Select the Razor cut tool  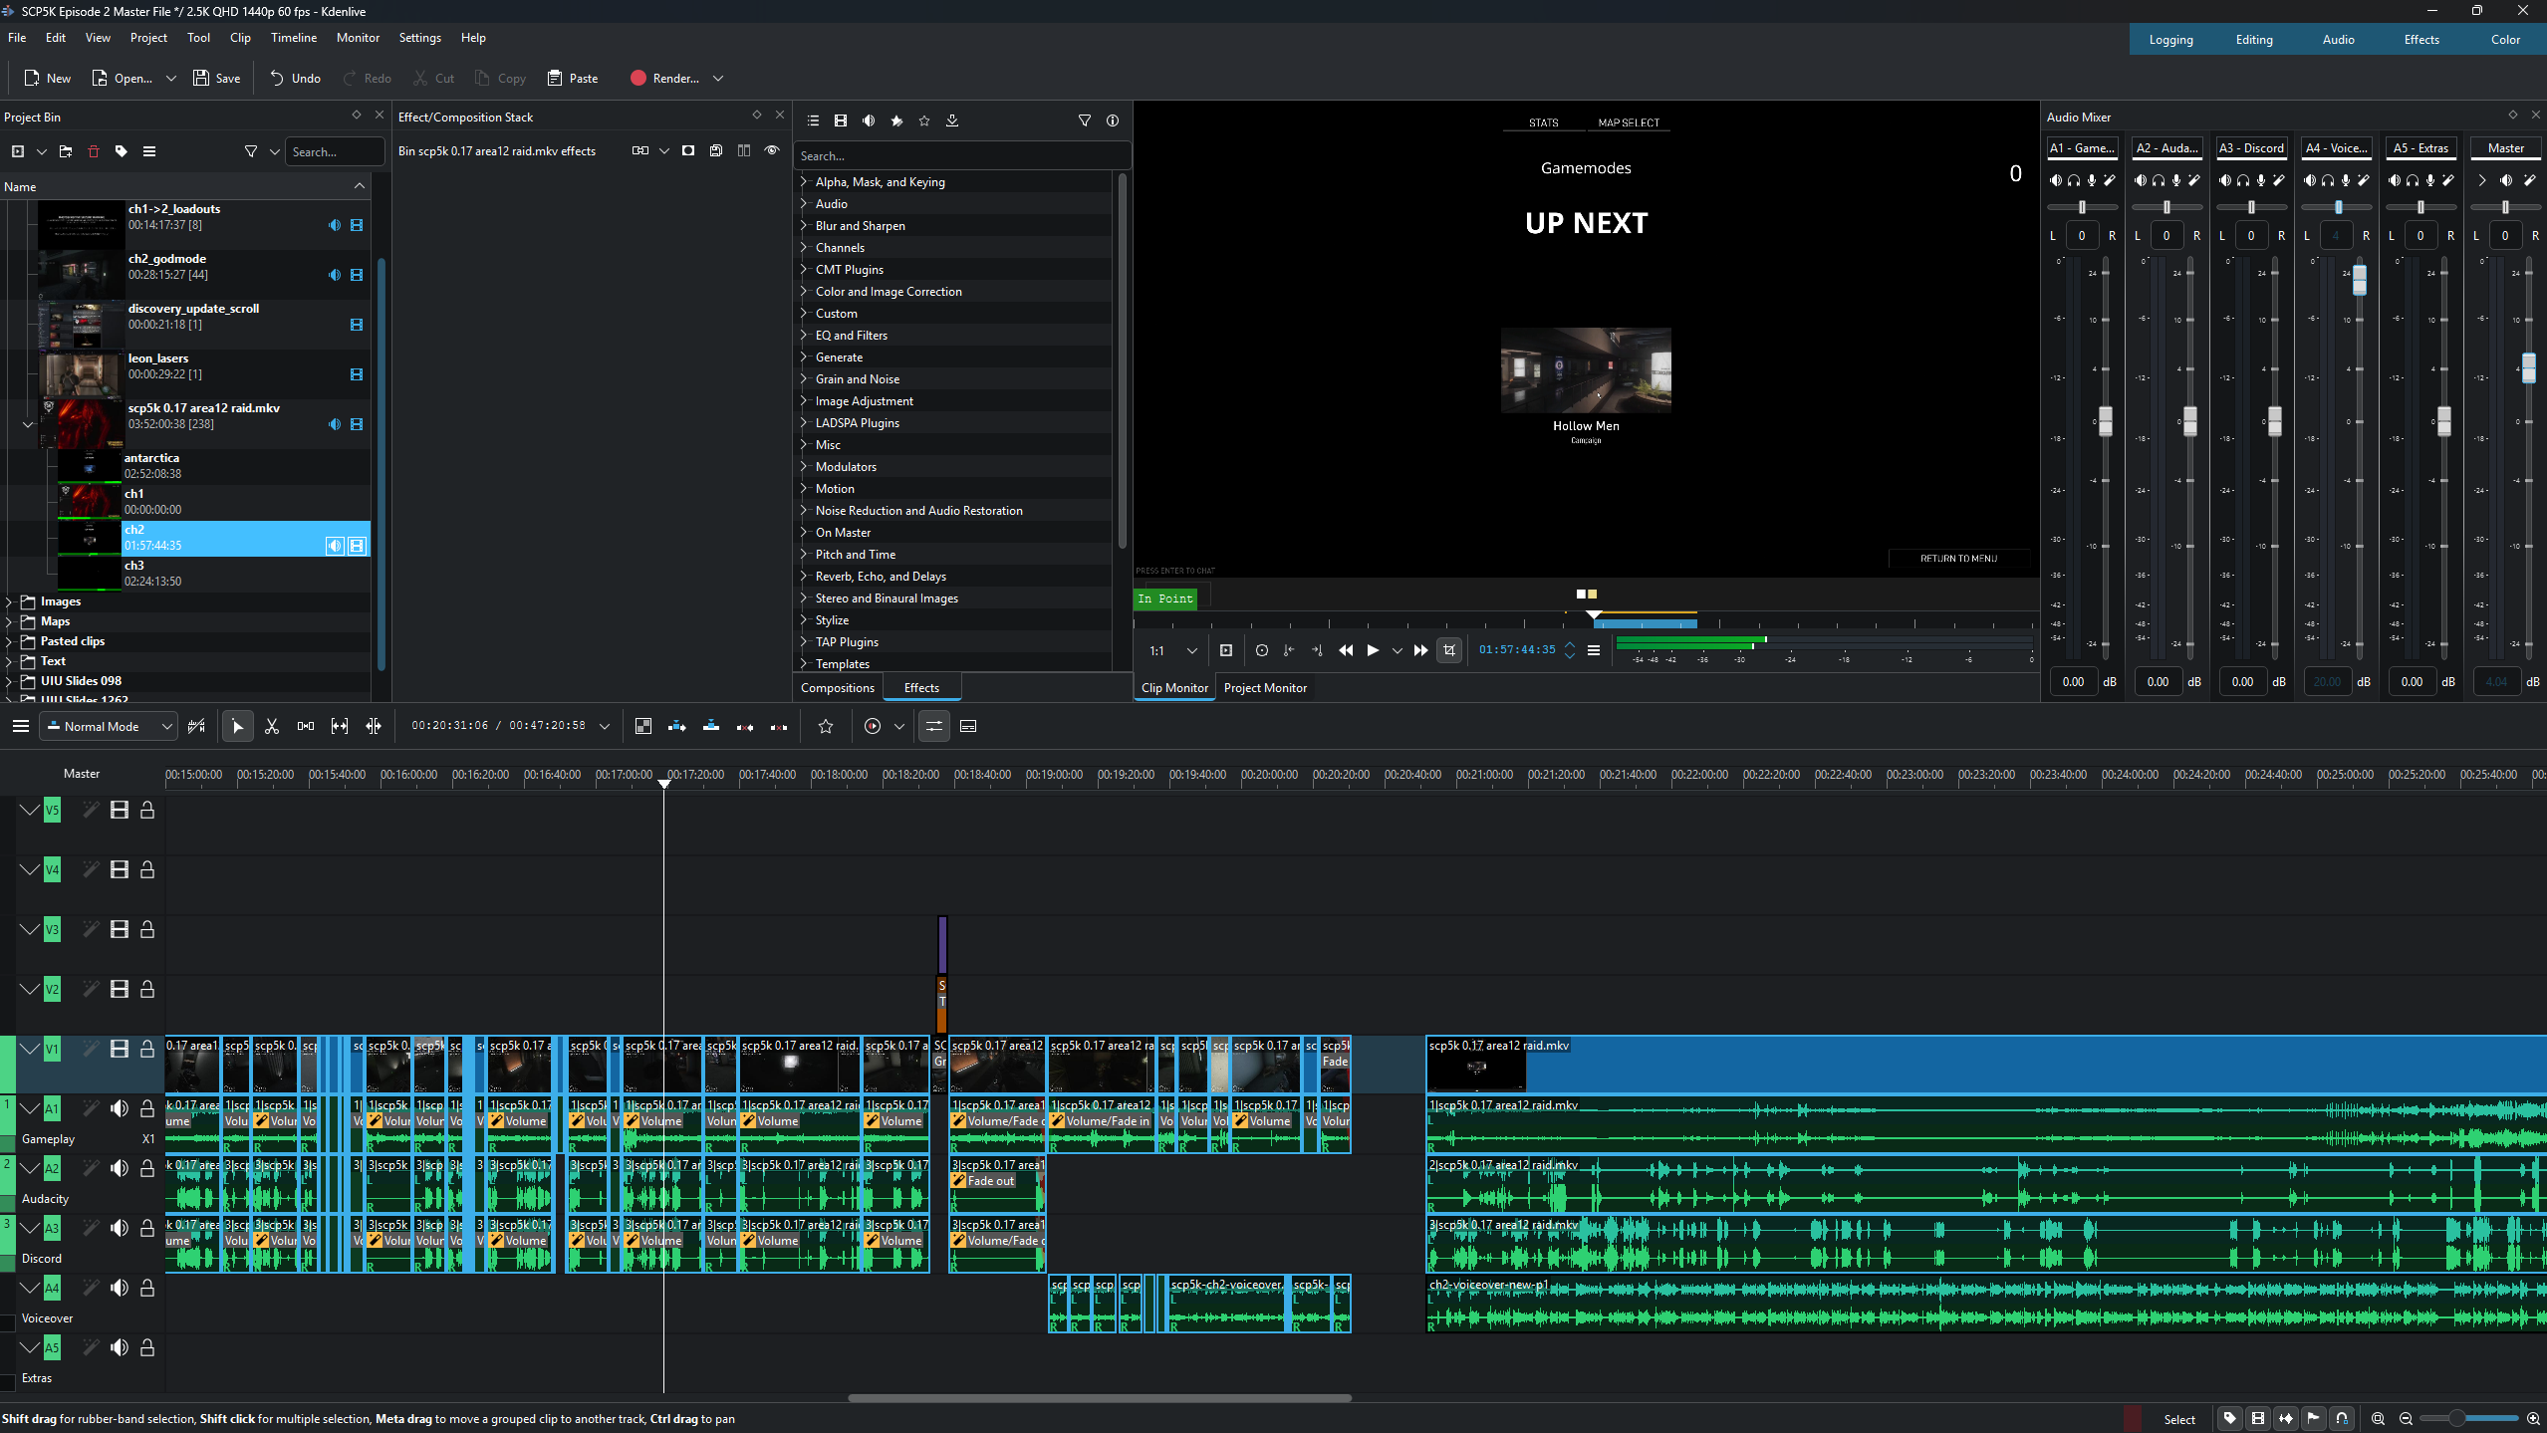(x=272, y=726)
